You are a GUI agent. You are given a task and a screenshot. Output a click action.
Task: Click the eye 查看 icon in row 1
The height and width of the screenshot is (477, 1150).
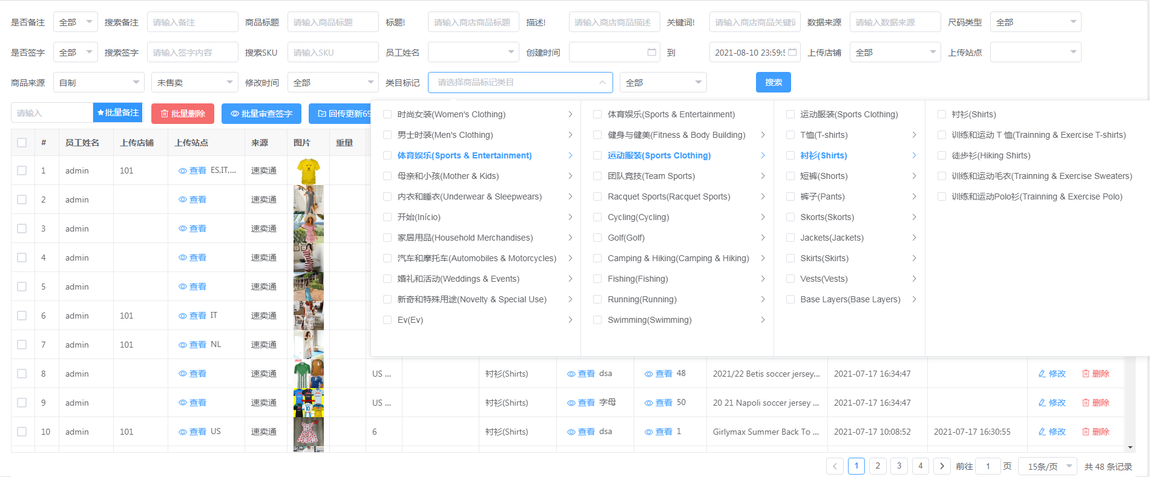pyautogui.click(x=183, y=171)
